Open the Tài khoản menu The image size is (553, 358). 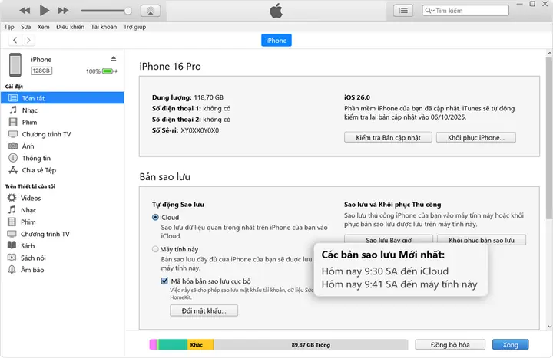pos(104,27)
